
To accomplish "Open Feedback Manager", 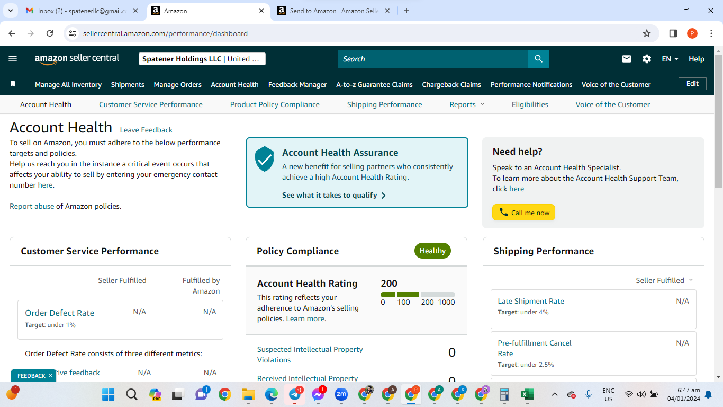I will 297,84.
